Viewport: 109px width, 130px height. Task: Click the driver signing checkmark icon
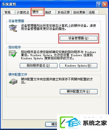click(13, 54)
